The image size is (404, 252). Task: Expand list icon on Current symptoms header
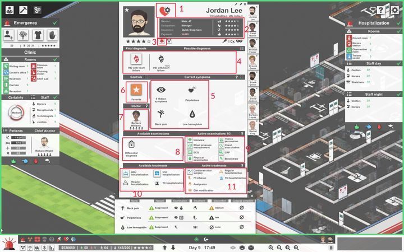point(242,77)
